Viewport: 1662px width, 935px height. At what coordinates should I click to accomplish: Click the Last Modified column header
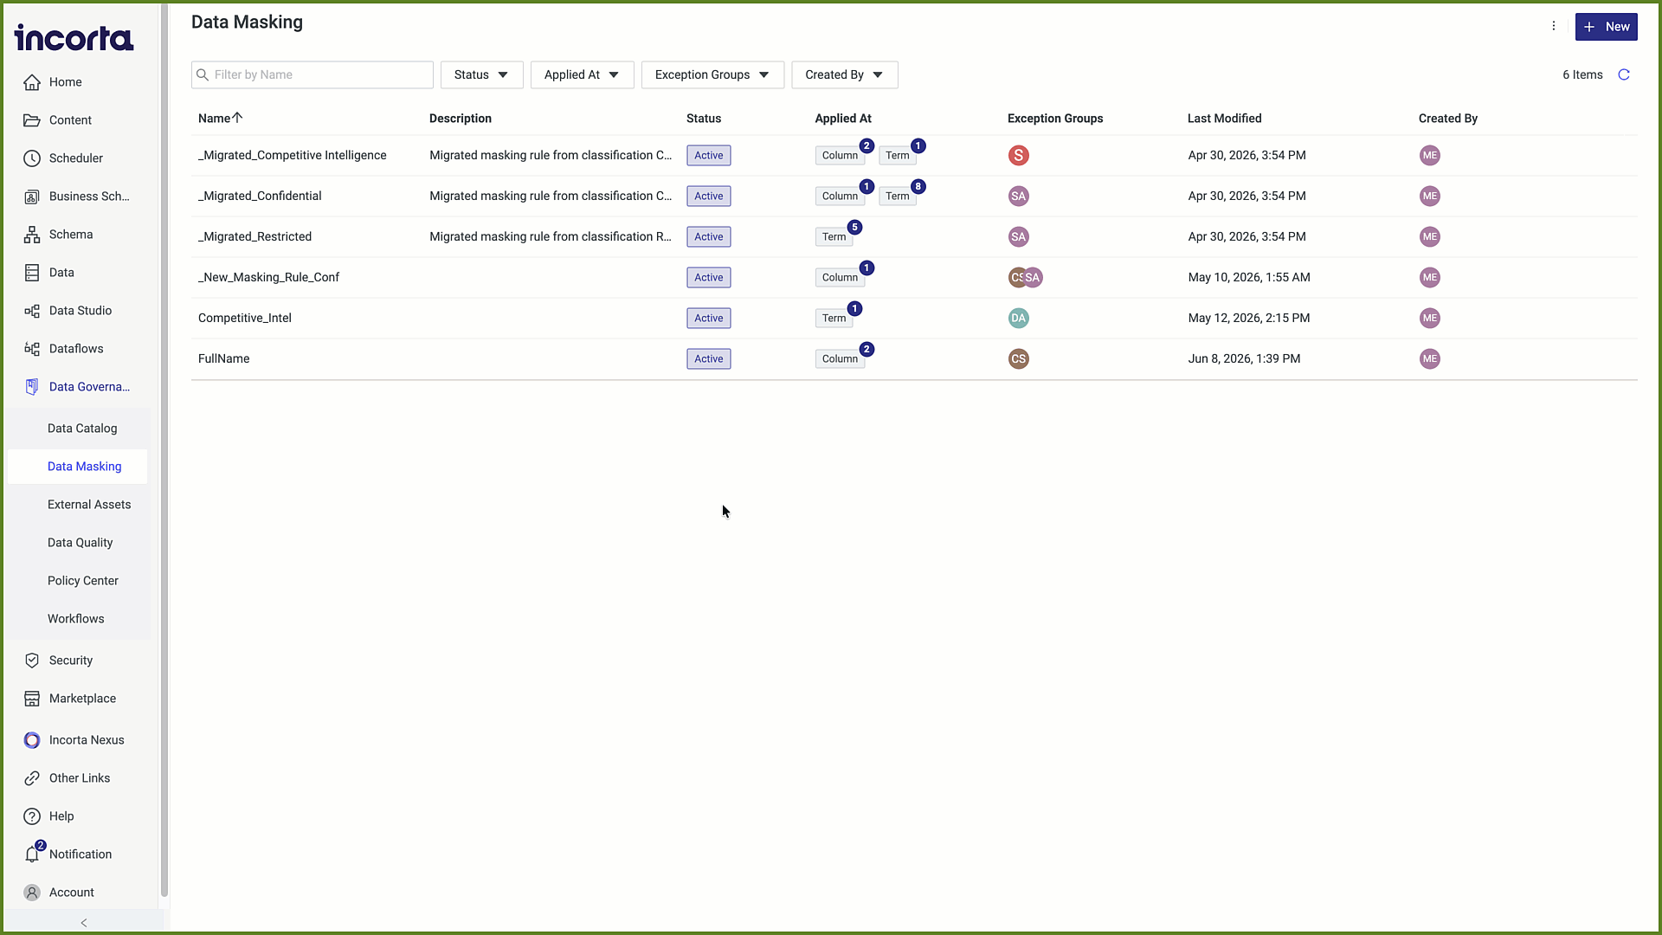(x=1224, y=119)
